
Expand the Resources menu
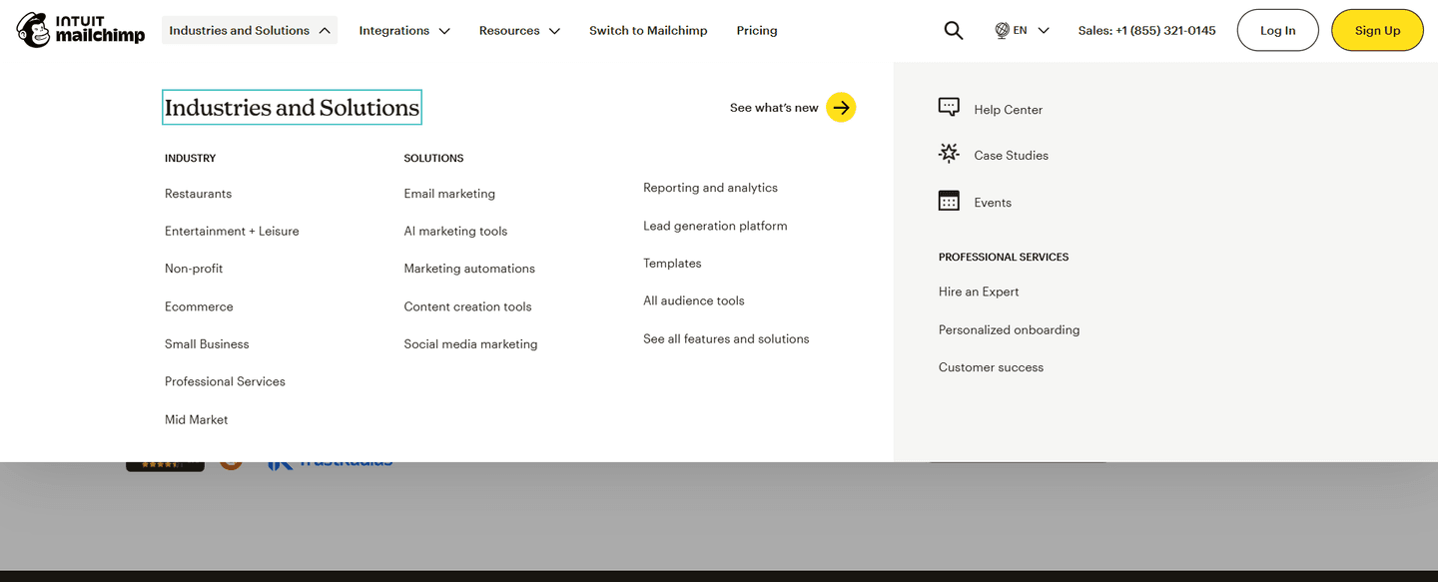point(519,31)
